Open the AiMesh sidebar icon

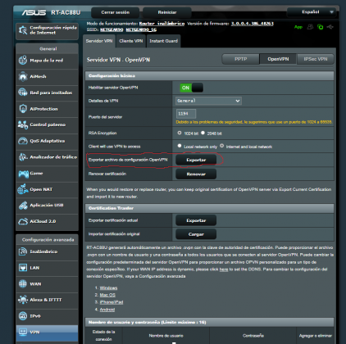tap(23, 76)
